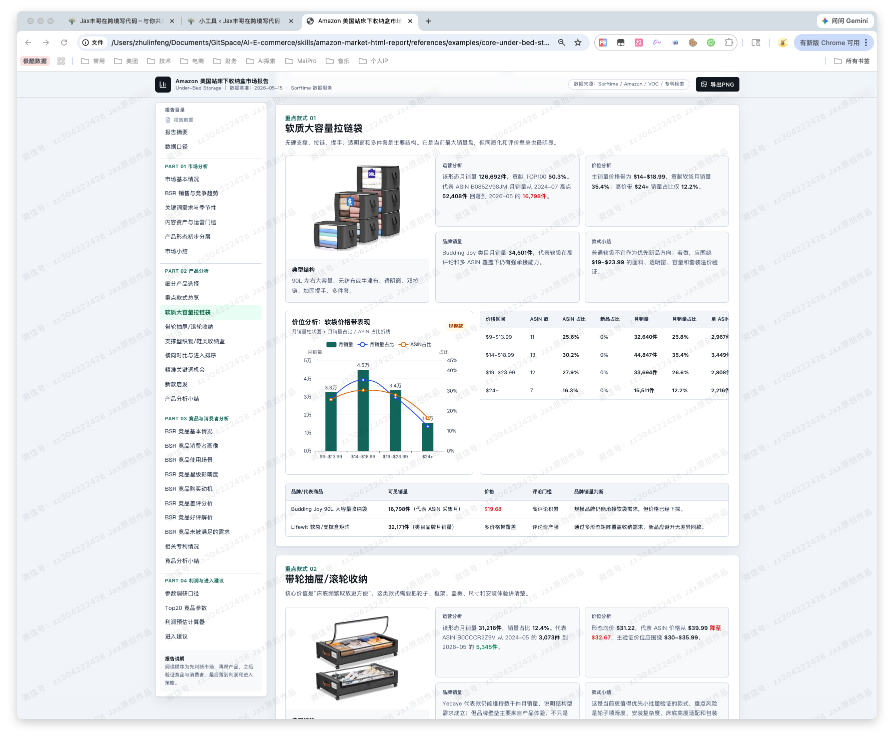This screenshot has width=894, height=742.
Task: Open the pink translate extension
Action: [639, 43]
